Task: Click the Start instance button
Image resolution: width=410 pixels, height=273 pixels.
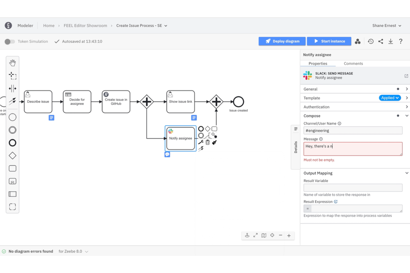Action: [x=329, y=41]
